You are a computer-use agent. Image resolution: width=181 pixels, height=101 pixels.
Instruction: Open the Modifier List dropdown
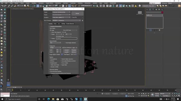(155, 15)
